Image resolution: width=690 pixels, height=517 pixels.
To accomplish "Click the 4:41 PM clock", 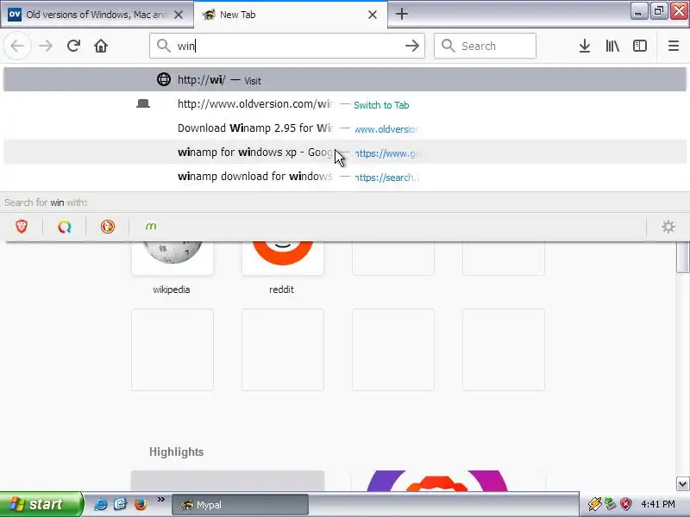I will (x=658, y=504).
